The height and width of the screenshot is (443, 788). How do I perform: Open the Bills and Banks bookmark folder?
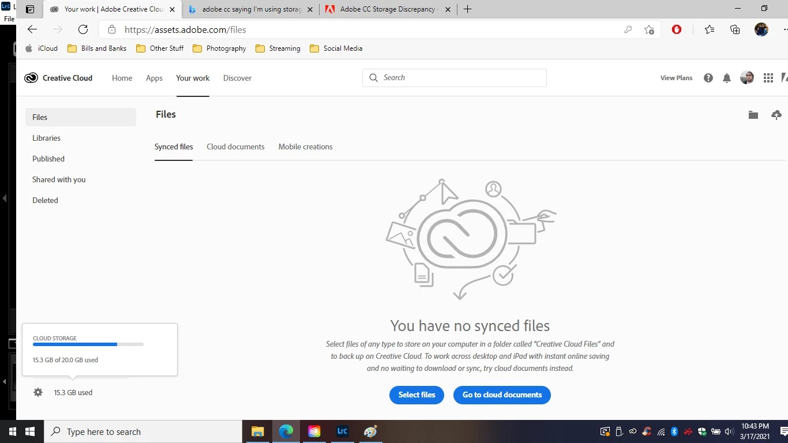pyautogui.click(x=97, y=48)
